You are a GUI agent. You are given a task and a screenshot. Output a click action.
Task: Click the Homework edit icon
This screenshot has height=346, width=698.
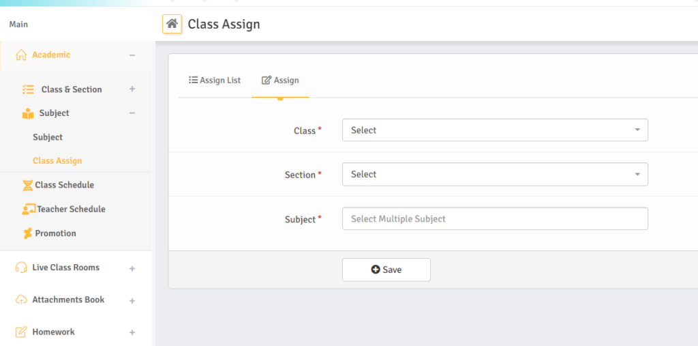(x=21, y=332)
